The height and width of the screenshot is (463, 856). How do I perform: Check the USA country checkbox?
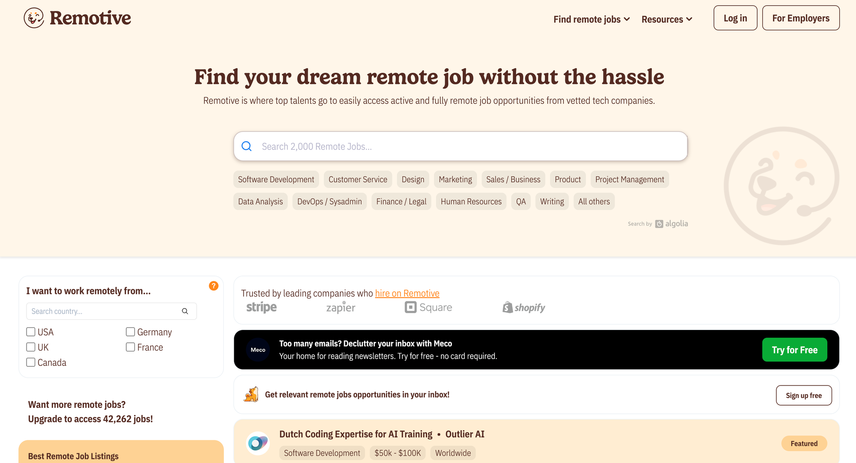click(x=31, y=332)
